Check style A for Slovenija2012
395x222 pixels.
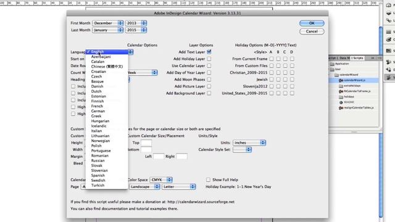point(272,86)
